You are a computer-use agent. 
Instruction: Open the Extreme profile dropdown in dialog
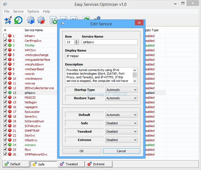tap(121, 140)
